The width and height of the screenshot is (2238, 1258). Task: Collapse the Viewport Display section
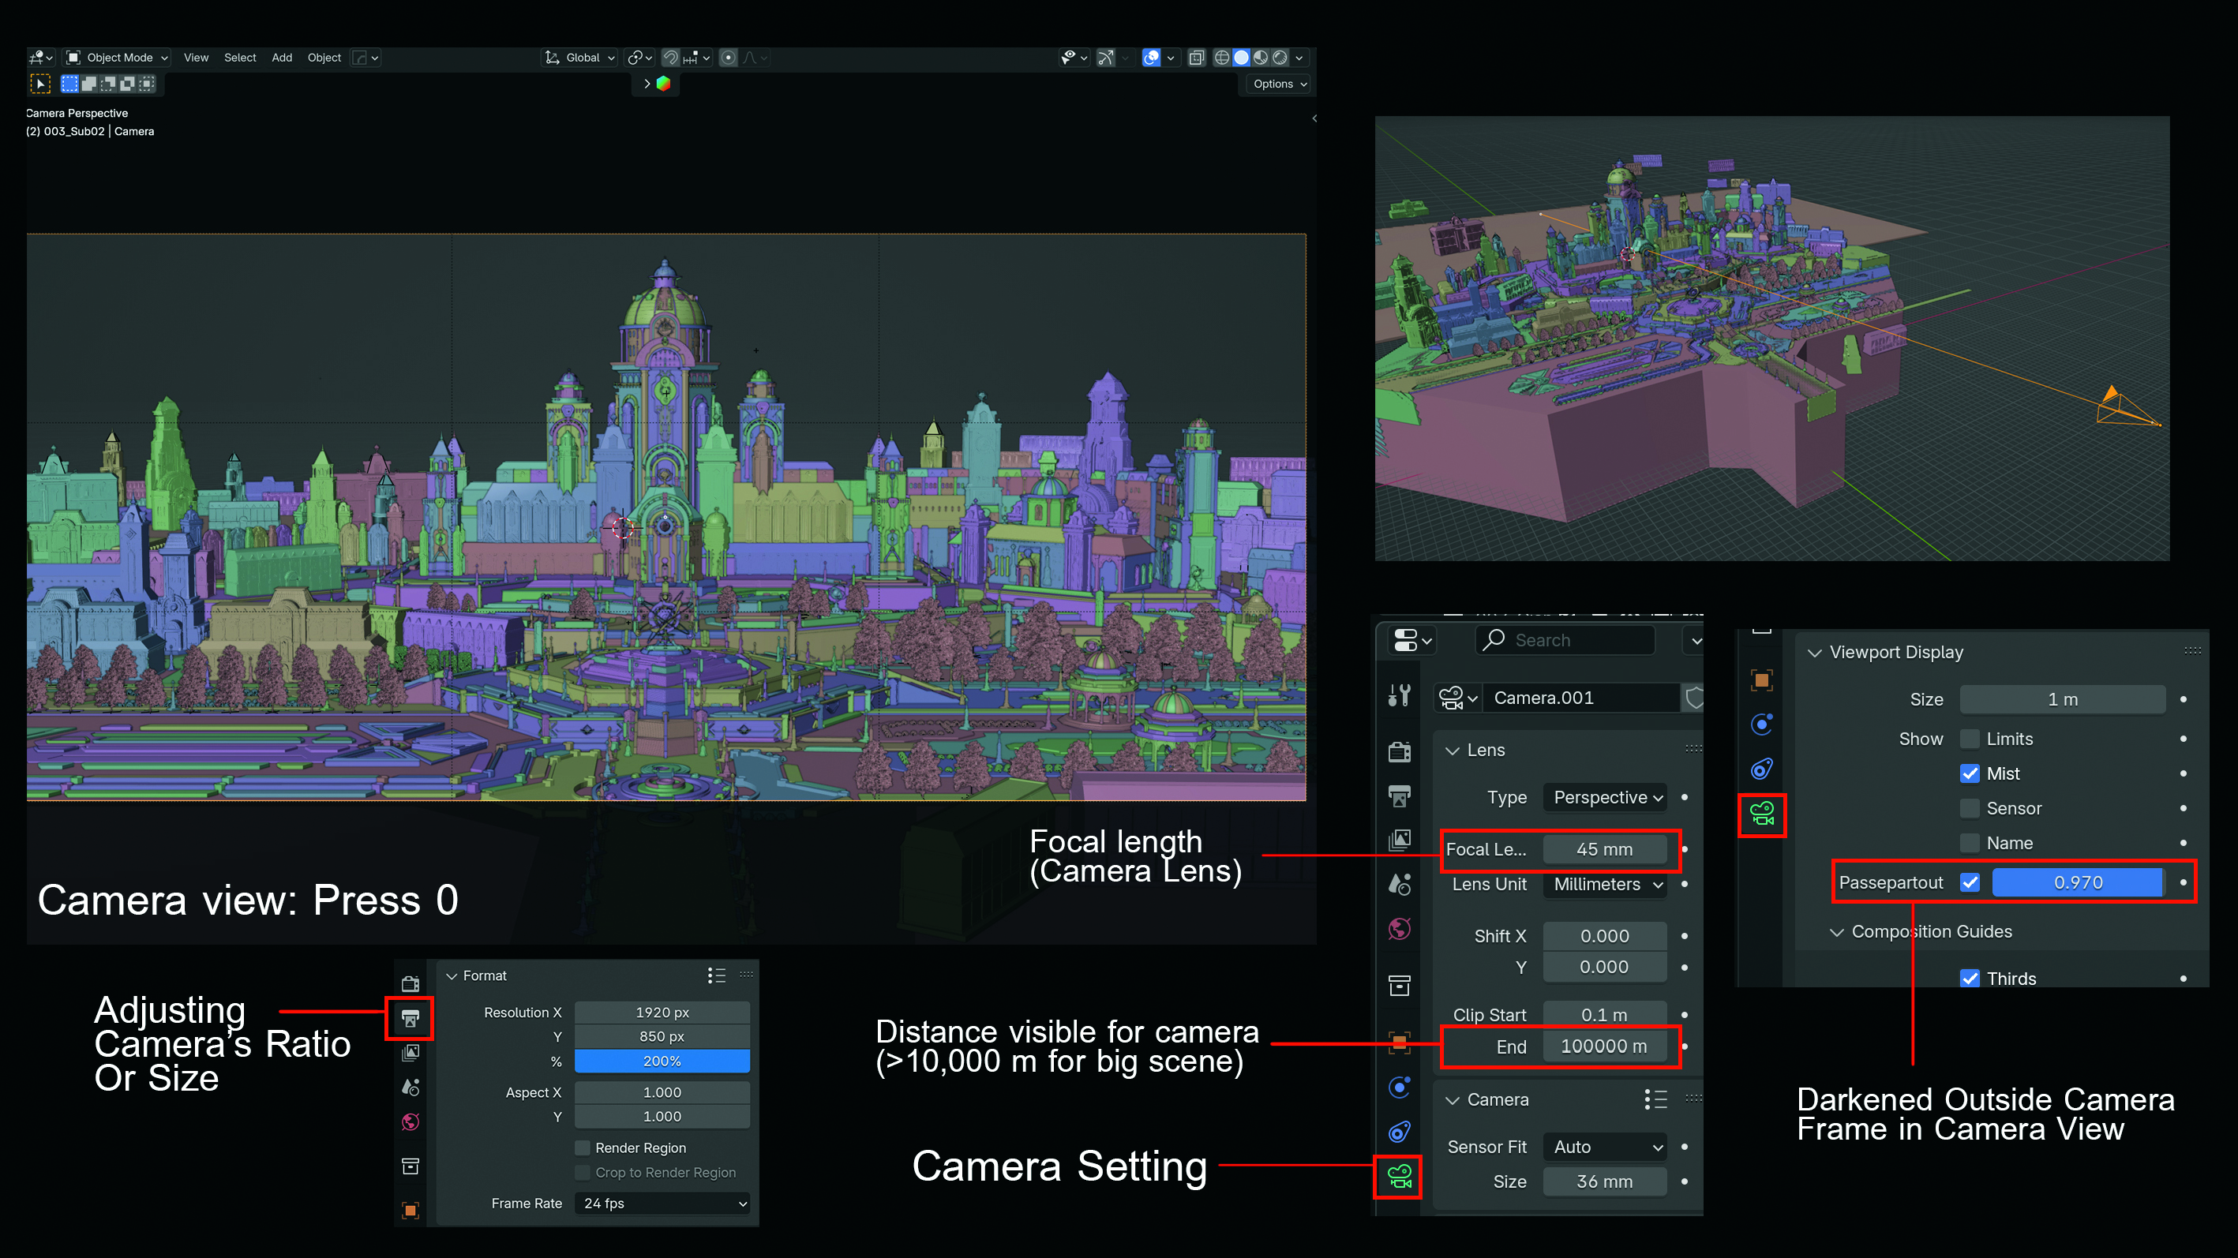point(1814,653)
